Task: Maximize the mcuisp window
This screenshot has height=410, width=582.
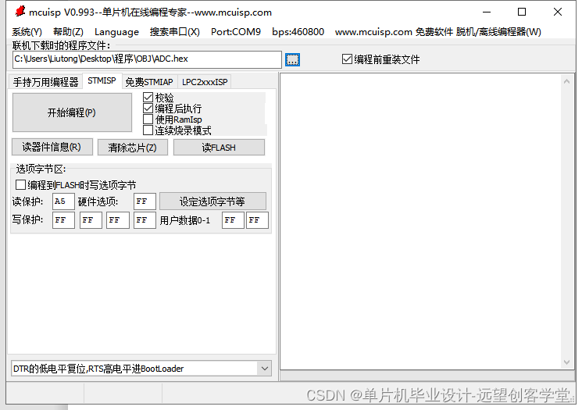Action: tap(522, 12)
